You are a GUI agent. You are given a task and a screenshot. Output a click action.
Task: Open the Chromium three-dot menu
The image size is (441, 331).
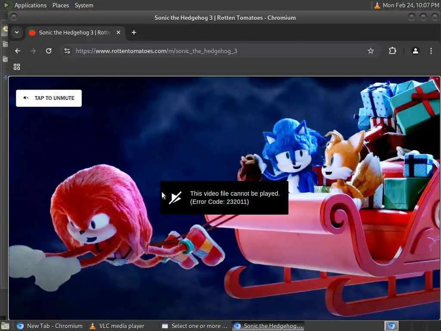click(431, 51)
